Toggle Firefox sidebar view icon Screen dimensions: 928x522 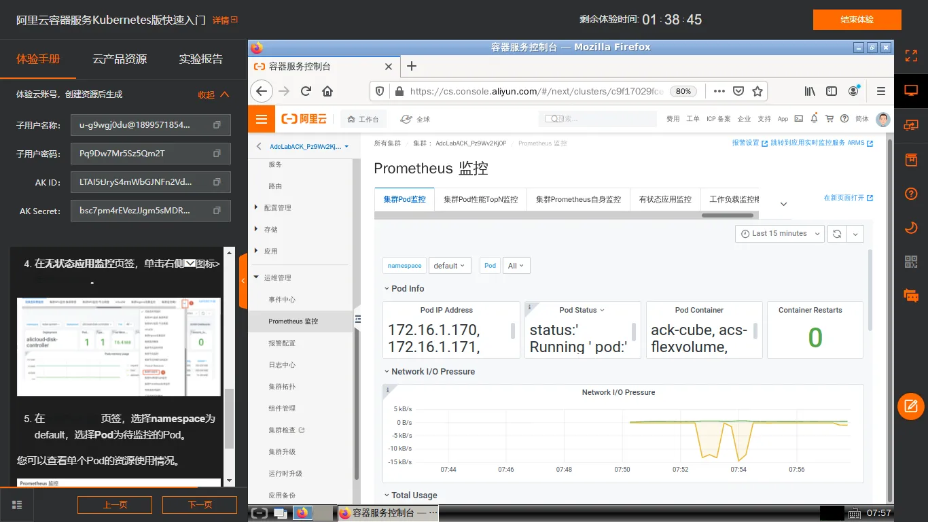832,91
